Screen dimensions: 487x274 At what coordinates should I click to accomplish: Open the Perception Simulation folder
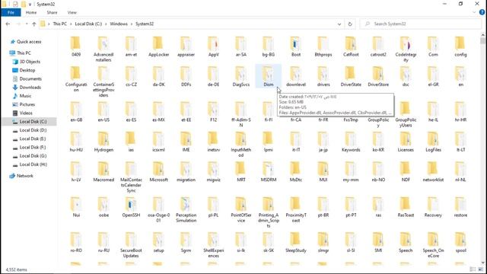coord(186,210)
